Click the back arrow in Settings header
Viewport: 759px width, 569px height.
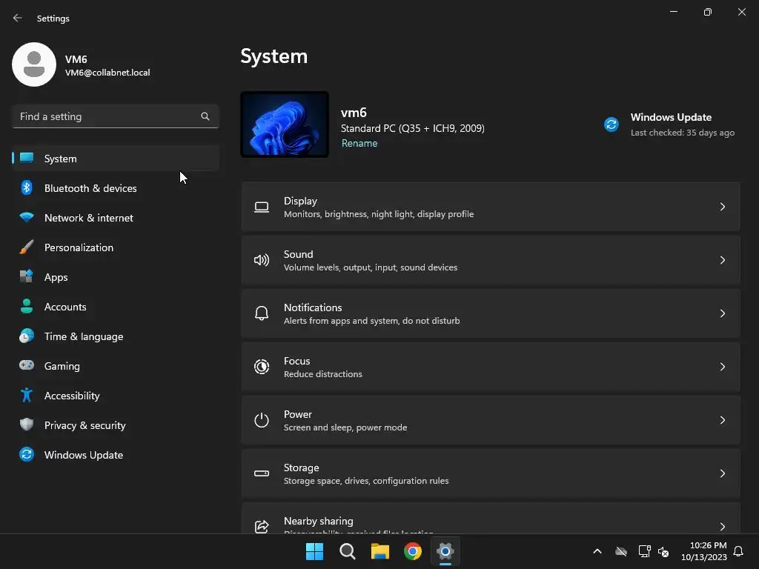pyautogui.click(x=18, y=18)
